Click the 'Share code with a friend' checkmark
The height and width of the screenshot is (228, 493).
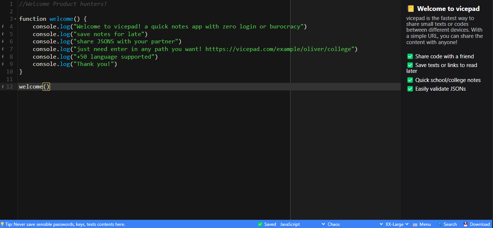point(410,56)
